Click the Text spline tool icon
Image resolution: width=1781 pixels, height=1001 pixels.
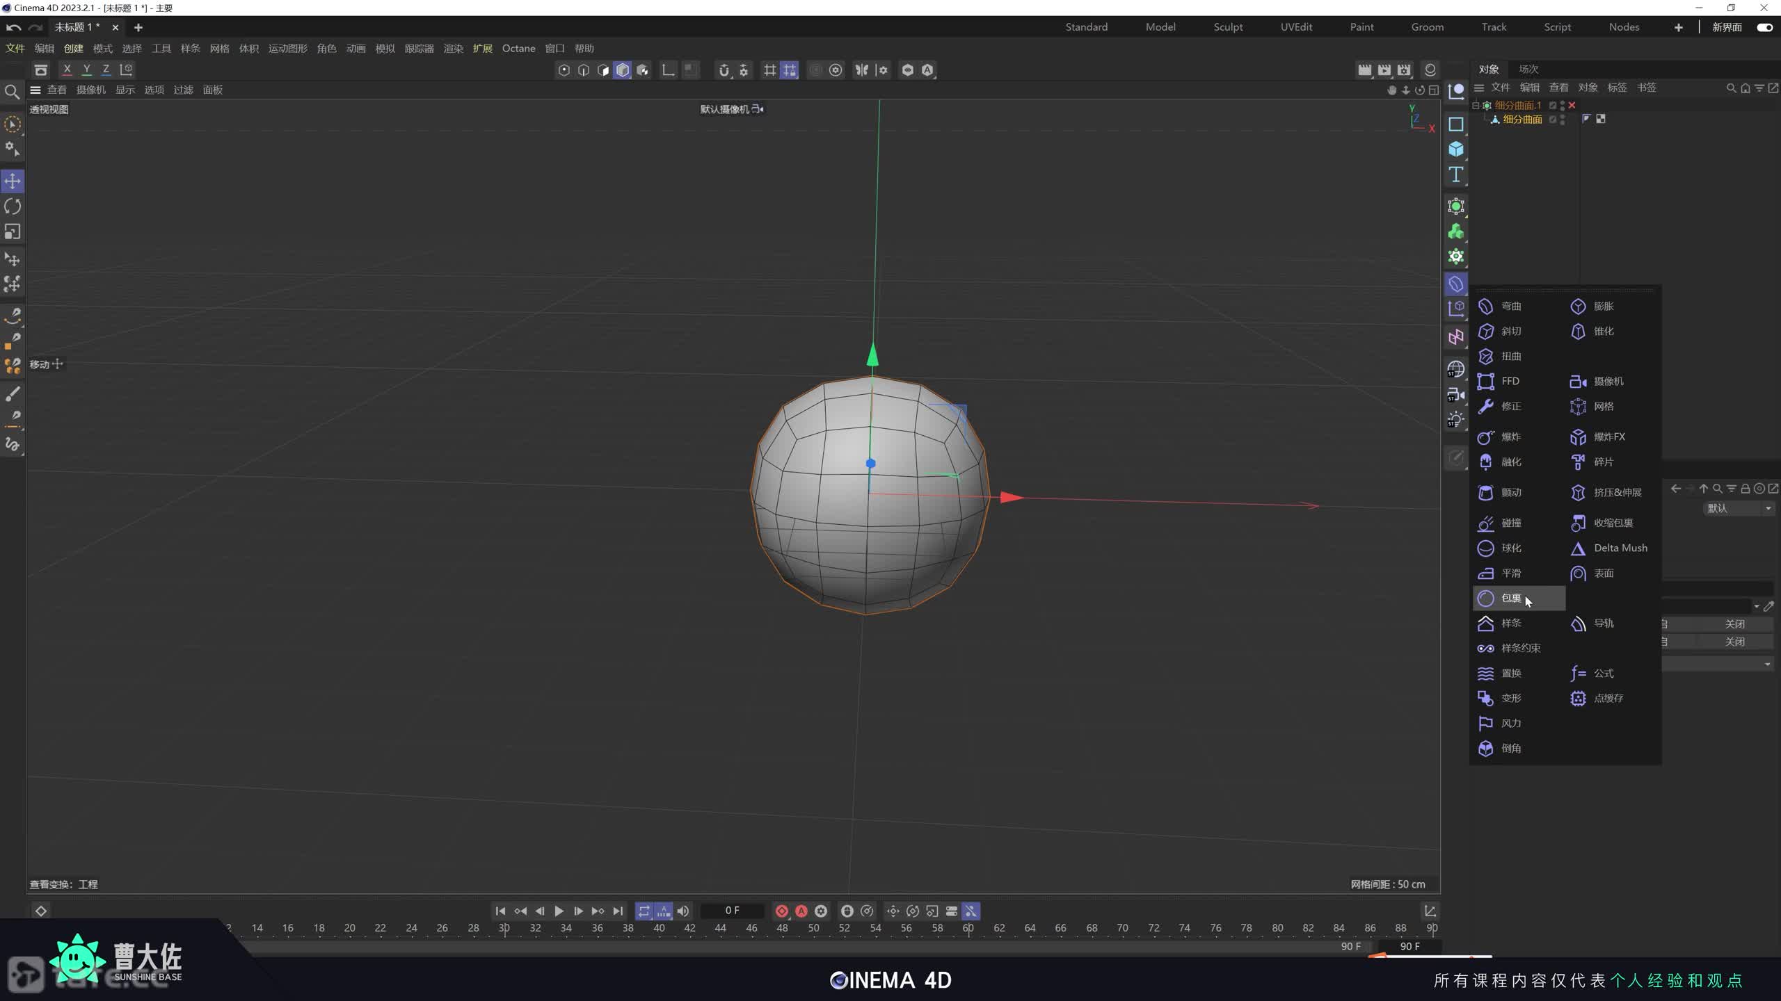(x=1456, y=174)
